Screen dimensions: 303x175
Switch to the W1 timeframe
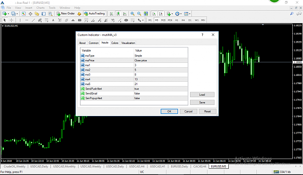(196, 20)
